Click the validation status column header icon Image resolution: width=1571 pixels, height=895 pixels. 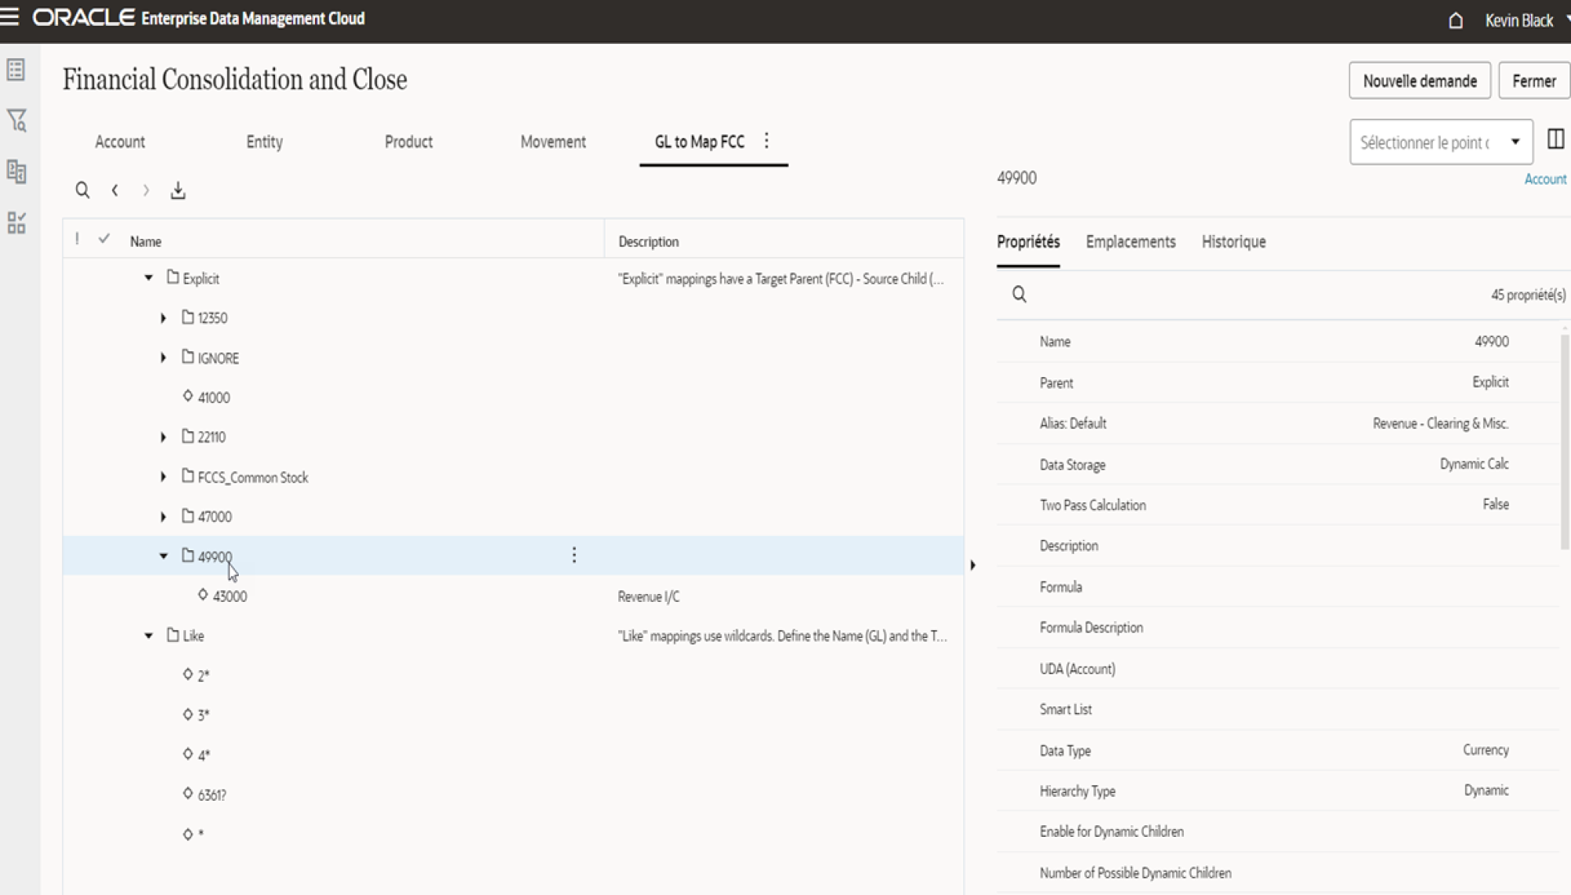pos(77,239)
